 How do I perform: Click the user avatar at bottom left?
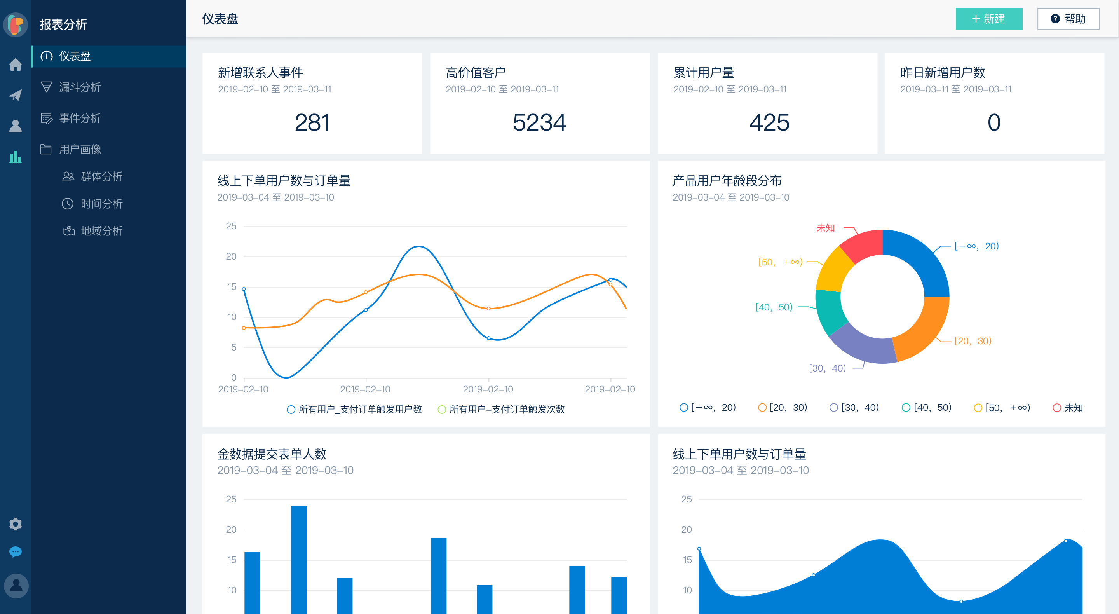coord(16,586)
